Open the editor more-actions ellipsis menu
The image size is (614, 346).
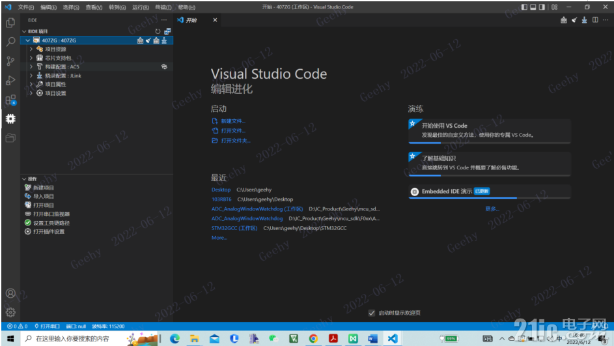click(x=606, y=20)
